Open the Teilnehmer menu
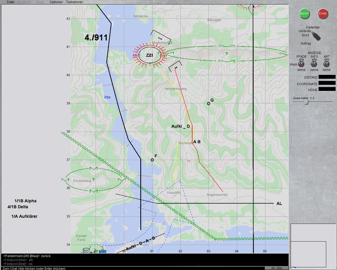Image resolution: width=337 pixels, height=270 pixels. click(x=75, y=2)
